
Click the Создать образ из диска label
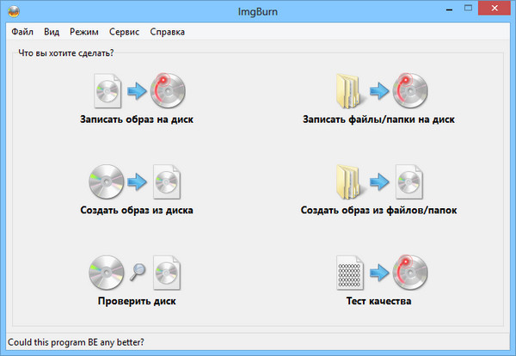pos(137,210)
